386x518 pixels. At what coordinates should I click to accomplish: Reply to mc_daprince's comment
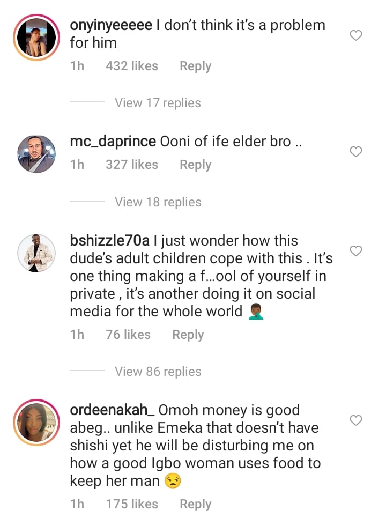tap(195, 165)
